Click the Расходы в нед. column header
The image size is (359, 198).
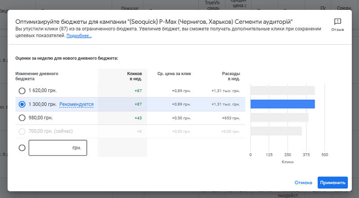pyautogui.click(x=231, y=76)
